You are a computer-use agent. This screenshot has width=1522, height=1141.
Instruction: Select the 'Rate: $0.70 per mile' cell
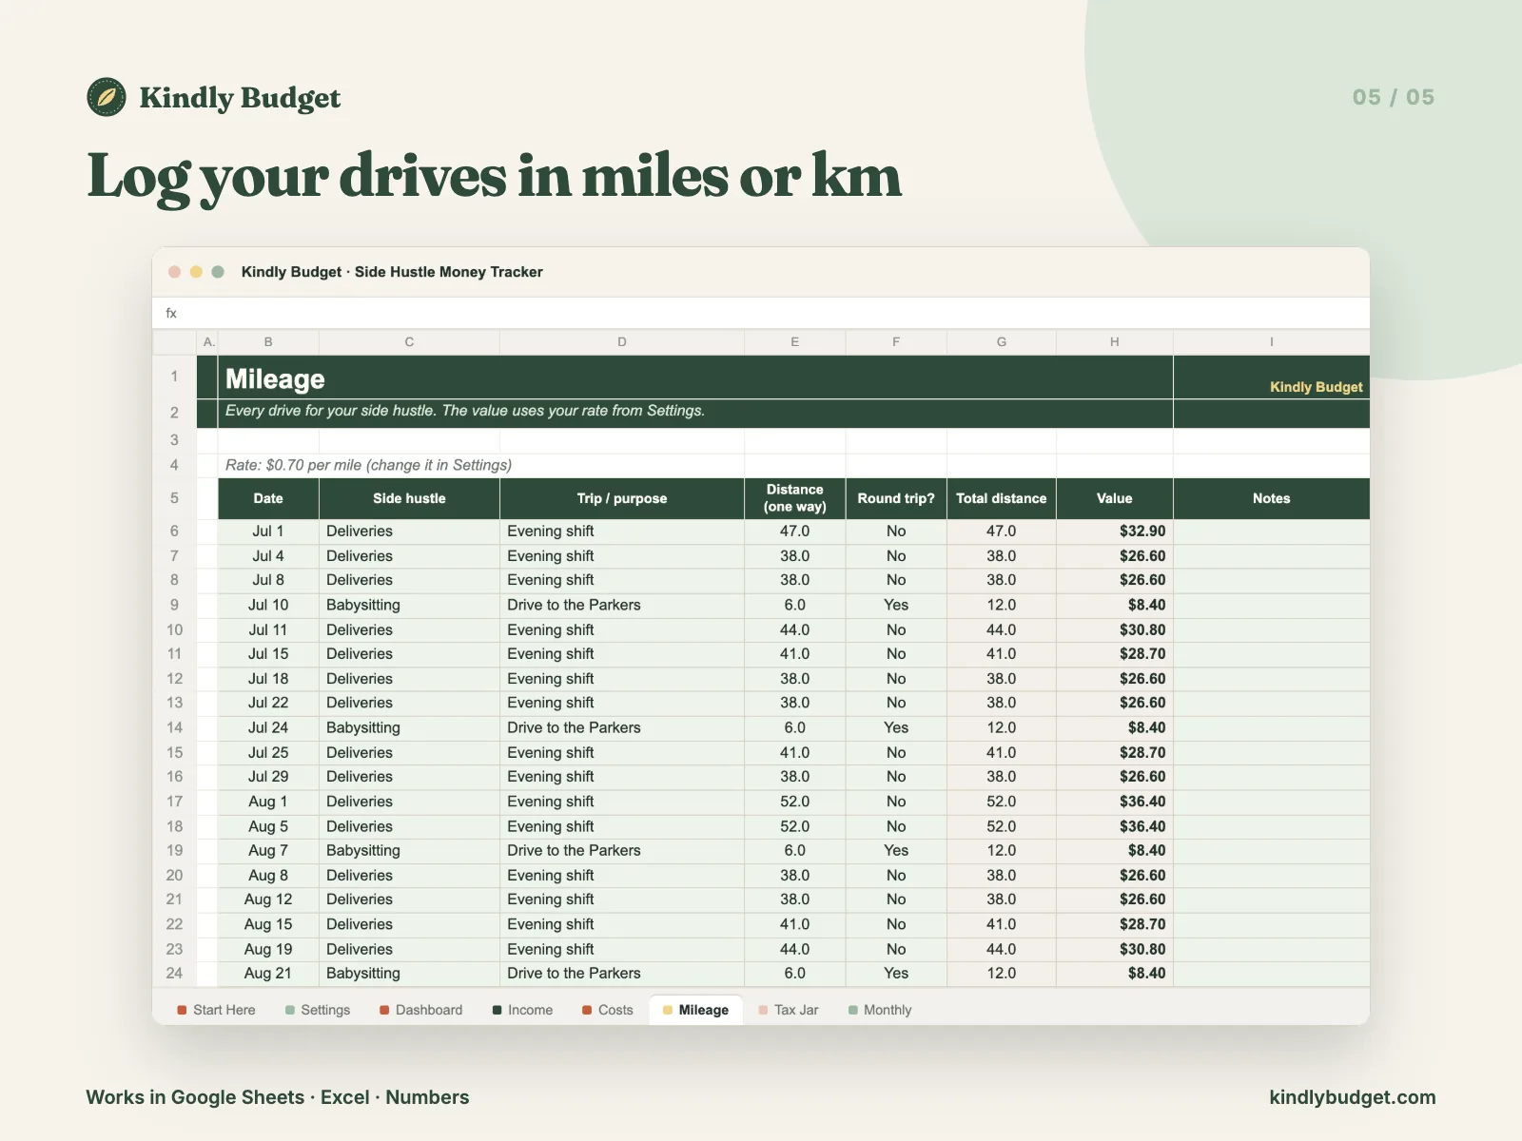tap(368, 465)
